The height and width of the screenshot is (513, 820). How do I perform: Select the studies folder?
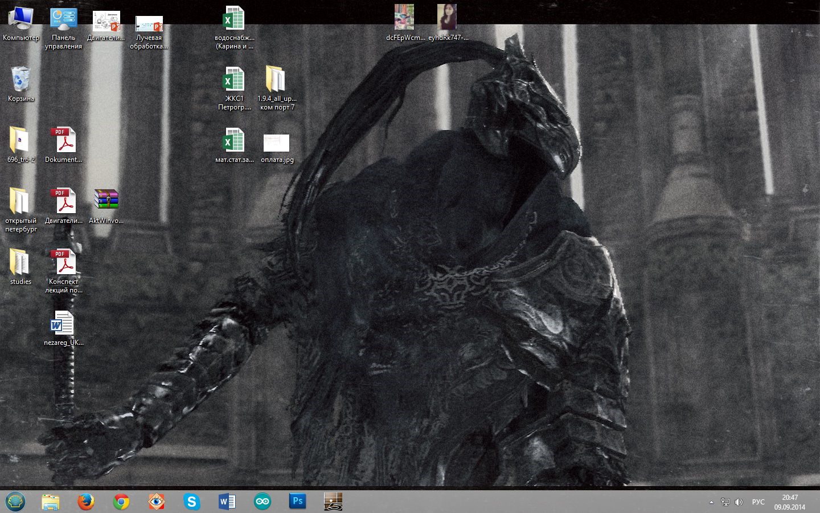click(21, 267)
